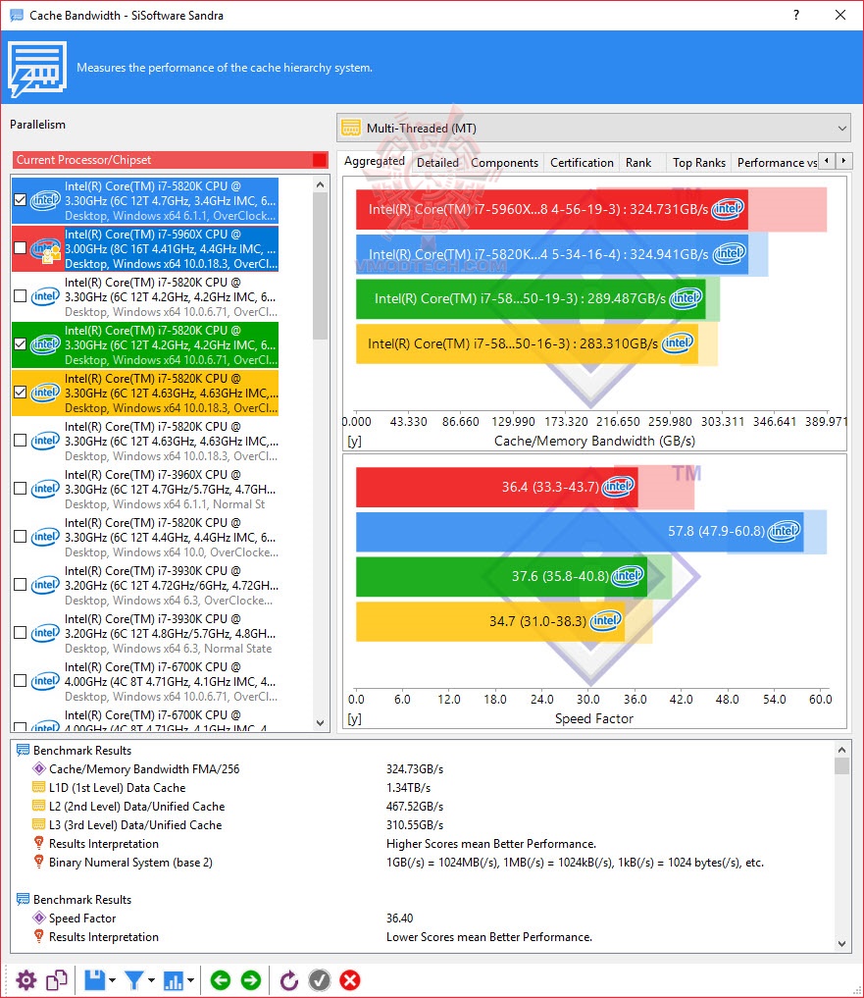
Task: Click the first Benchmark Results section icon
Action: 23,751
